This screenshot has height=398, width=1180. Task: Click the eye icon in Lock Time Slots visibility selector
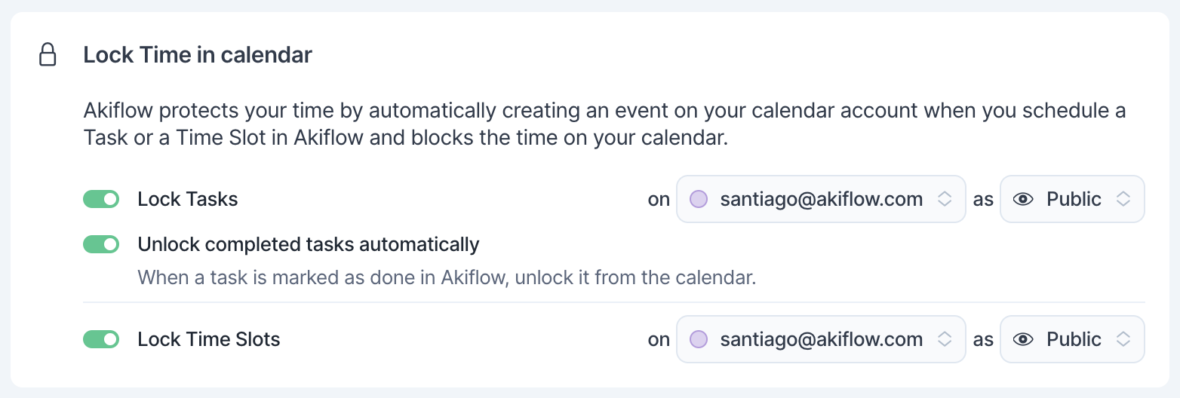[x=1023, y=339]
